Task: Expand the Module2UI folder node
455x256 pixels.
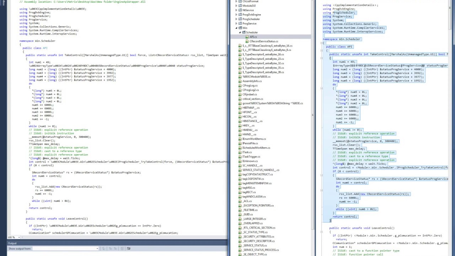Action: [x=236, y=6]
